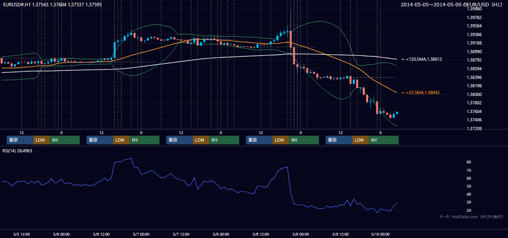Pick the 1.38792 price label
Viewport: 508px width, 238px height.
pyautogui.click(x=474, y=60)
